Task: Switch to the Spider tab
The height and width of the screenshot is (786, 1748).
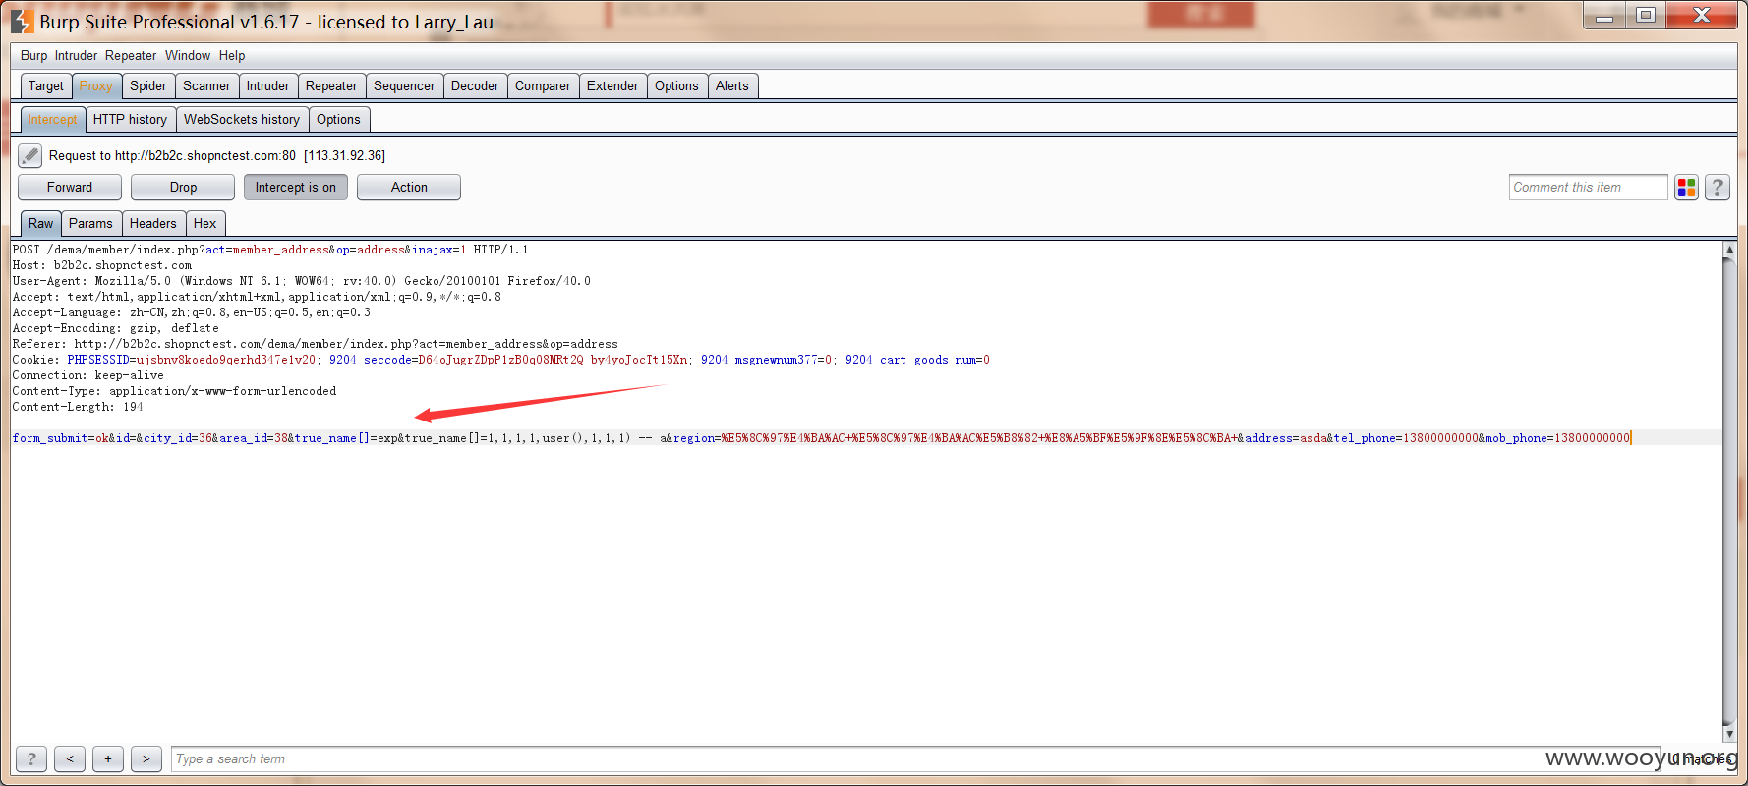Action: (x=148, y=85)
